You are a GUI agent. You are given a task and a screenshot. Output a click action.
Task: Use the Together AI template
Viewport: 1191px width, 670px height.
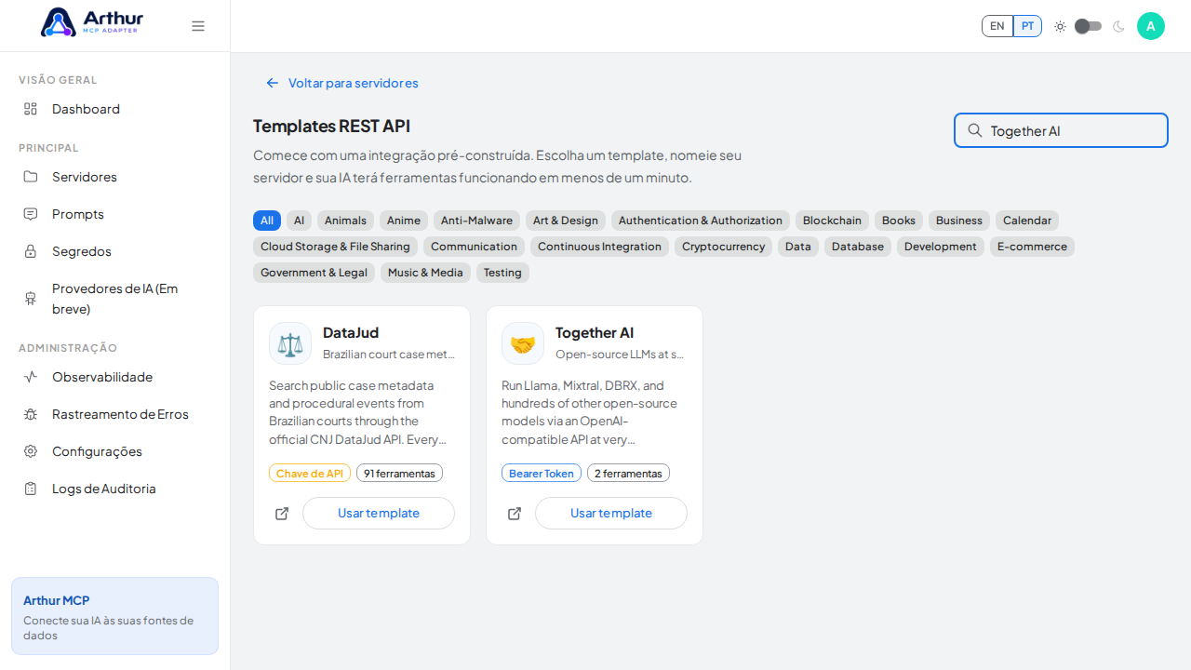pos(611,514)
